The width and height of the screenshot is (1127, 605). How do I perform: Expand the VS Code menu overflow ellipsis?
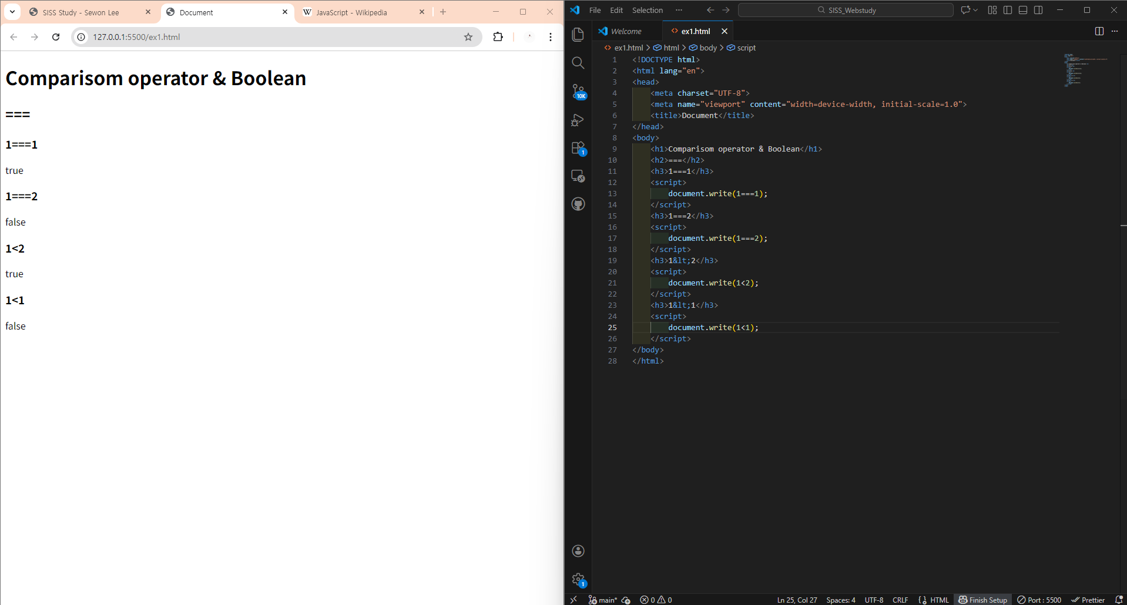[679, 10]
